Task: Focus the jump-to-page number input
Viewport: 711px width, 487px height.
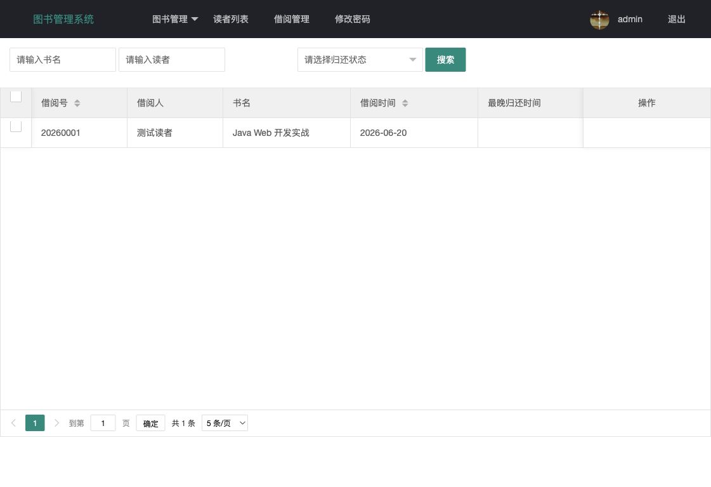Action: (x=103, y=423)
